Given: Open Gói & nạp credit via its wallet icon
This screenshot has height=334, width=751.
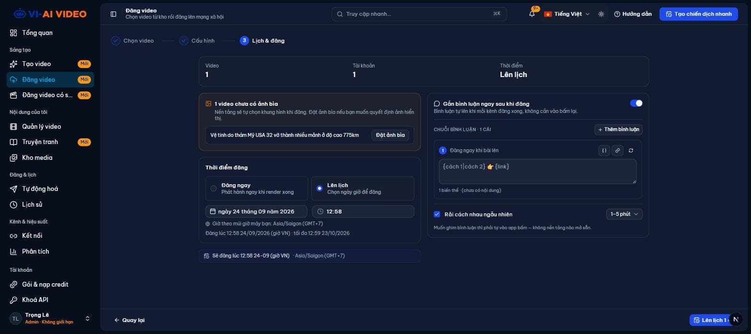Looking at the screenshot, I should (13, 284).
